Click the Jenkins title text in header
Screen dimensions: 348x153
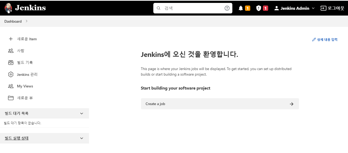30,8
